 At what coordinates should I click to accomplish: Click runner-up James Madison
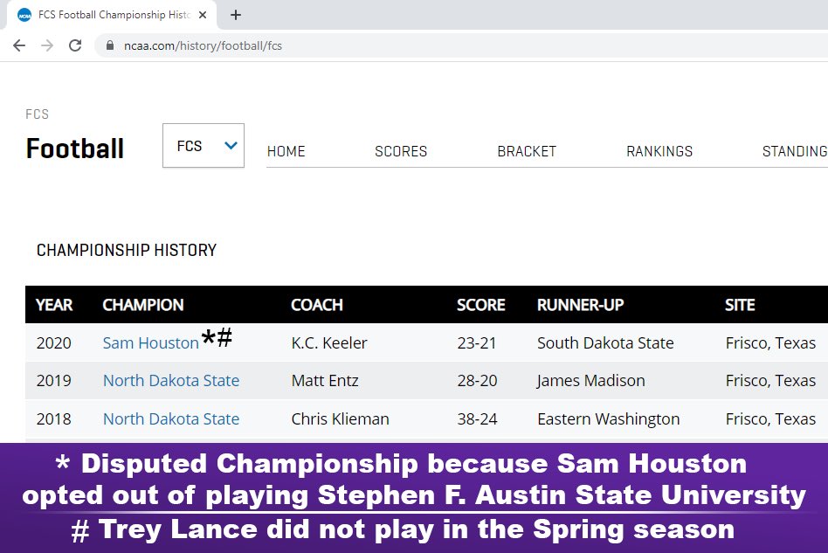coord(591,381)
